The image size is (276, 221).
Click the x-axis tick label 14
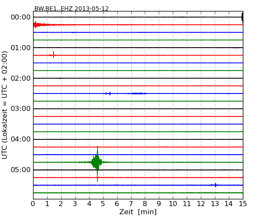[x=229, y=204]
